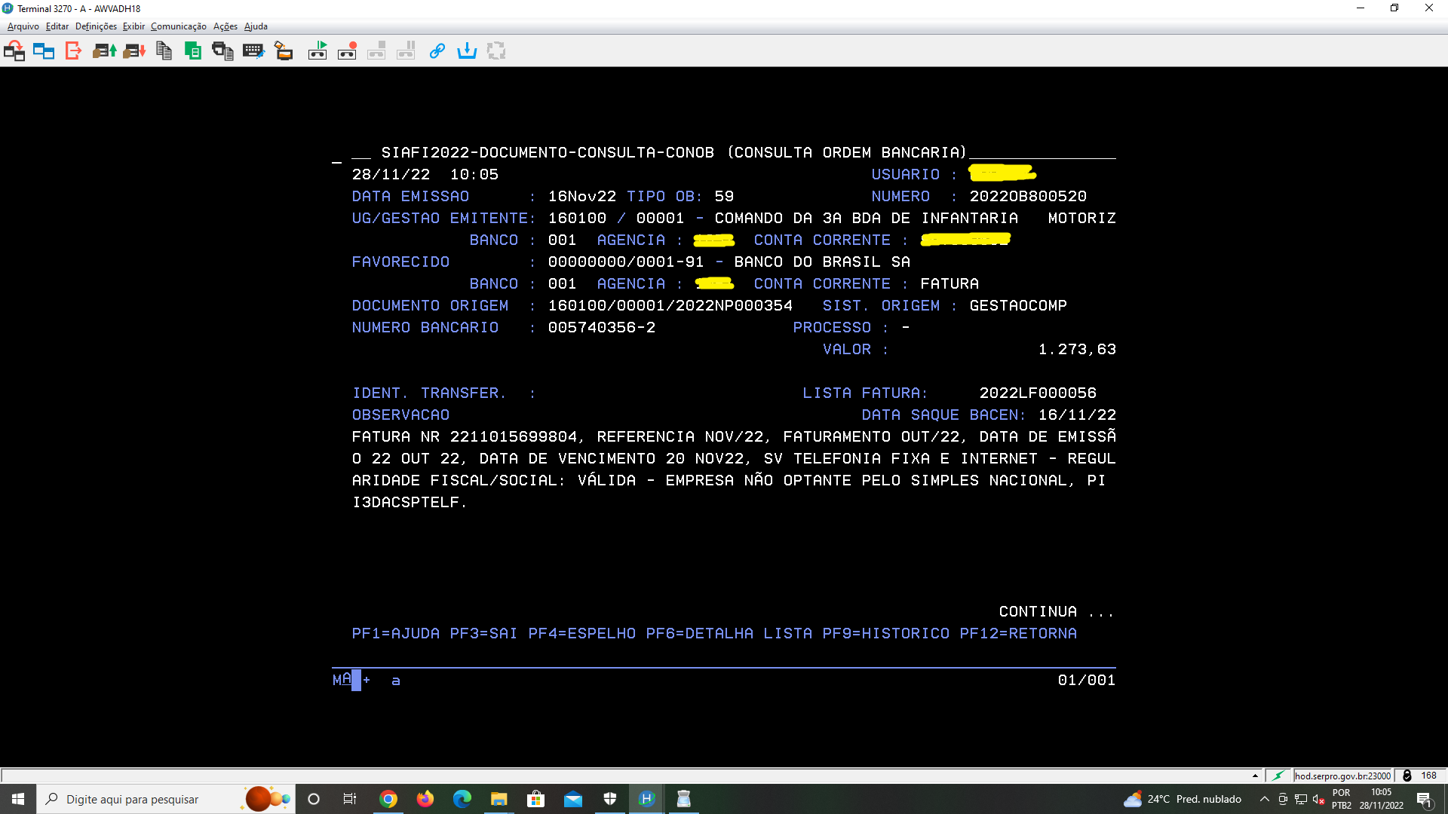Click the copy pages icon
1448x814 pixels.
164,51
